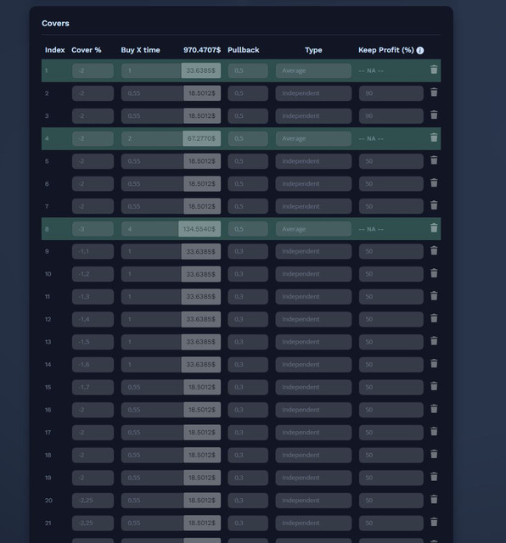The height and width of the screenshot is (543, 506).
Task: Delete cover row 1 with trash icon
Action: click(x=434, y=70)
